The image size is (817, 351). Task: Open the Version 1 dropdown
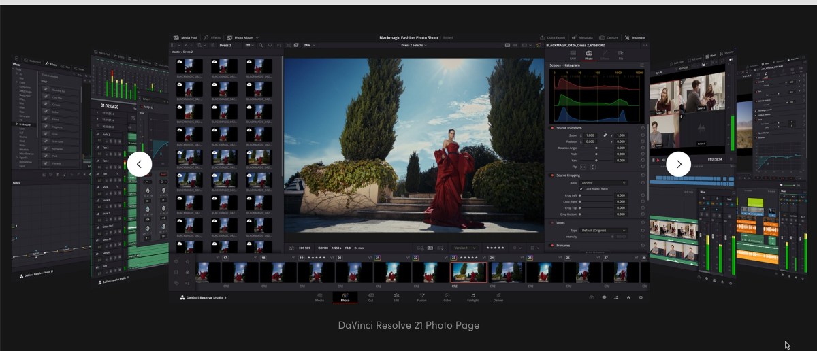coord(466,248)
